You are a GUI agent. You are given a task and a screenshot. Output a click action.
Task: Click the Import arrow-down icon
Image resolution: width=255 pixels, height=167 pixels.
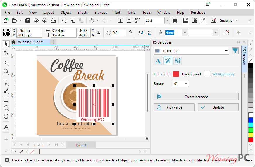click(120, 20)
